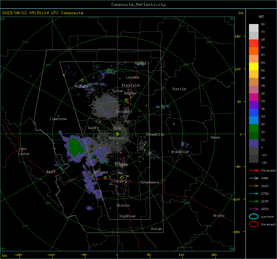Click the orange 111V arrow icon
The width and height of the screenshot is (277, 259).
click(x=254, y=186)
